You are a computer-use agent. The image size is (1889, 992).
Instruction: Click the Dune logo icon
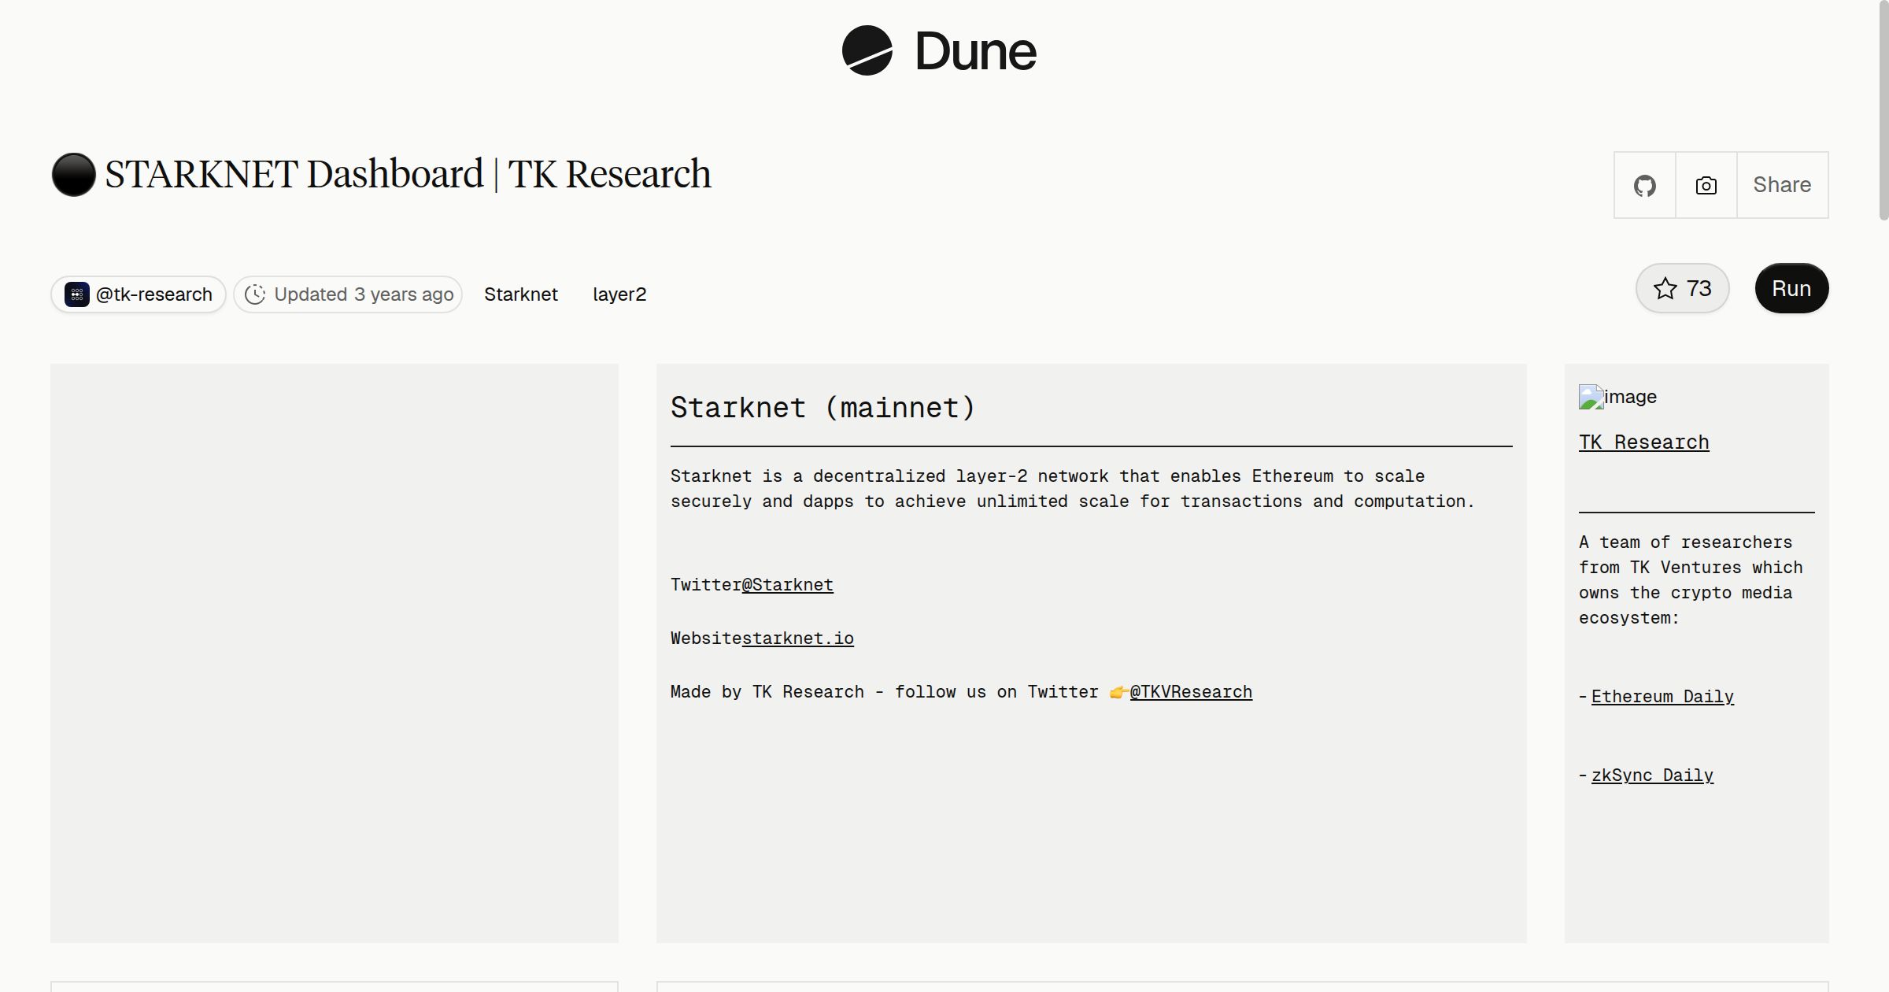click(x=867, y=50)
